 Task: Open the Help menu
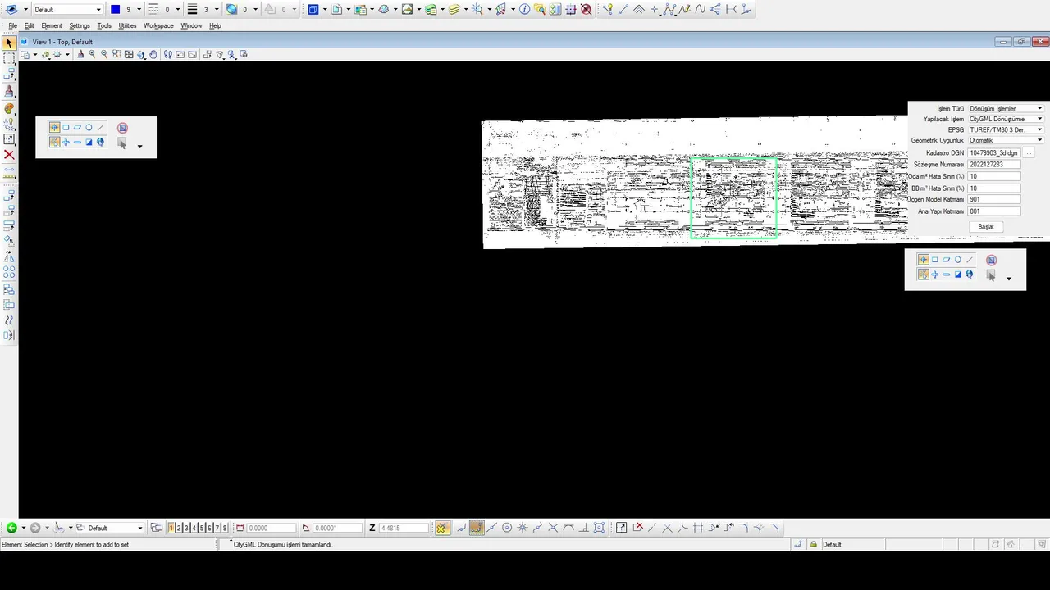click(215, 25)
